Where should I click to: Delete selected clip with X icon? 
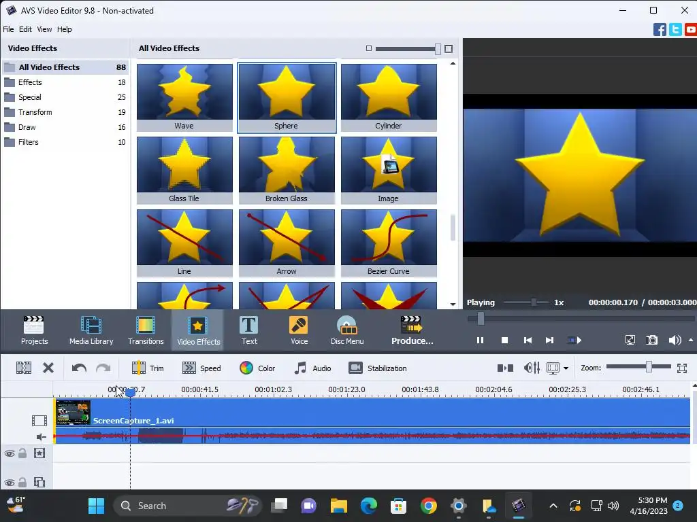(x=48, y=368)
